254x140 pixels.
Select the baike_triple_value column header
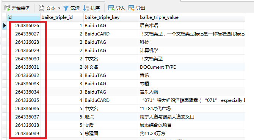(x=192, y=17)
